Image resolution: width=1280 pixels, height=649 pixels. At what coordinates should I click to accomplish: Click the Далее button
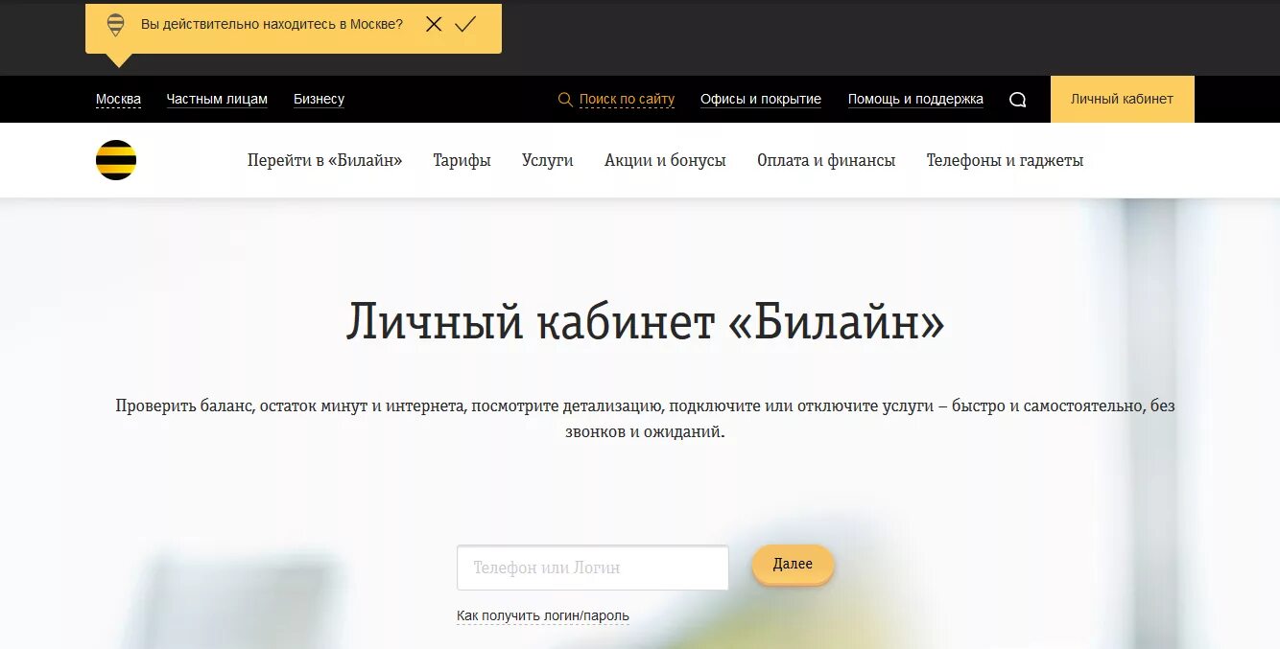click(x=793, y=565)
